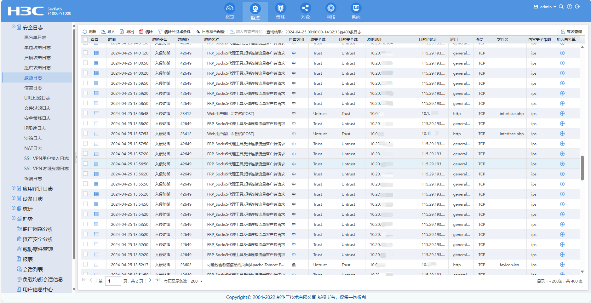The height and width of the screenshot is (303, 591).
Task: View details icon for 2024-04-25 13:57:50 row
Action: [96, 144]
